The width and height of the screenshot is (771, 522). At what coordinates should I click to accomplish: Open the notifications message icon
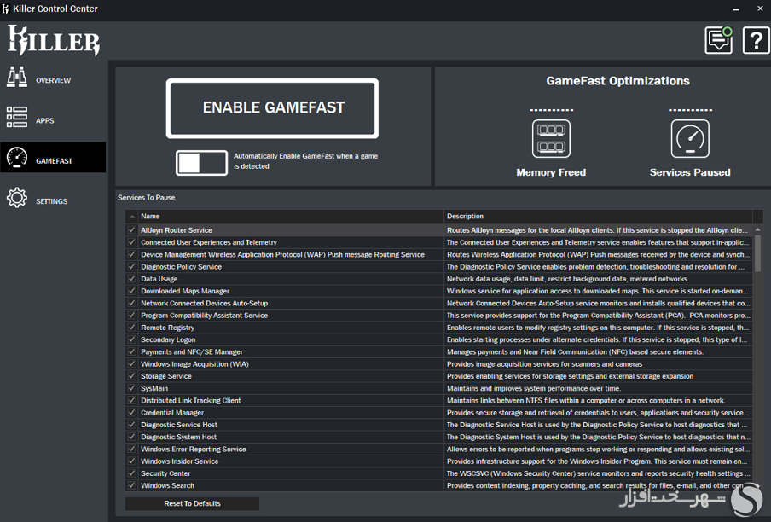tap(719, 40)
